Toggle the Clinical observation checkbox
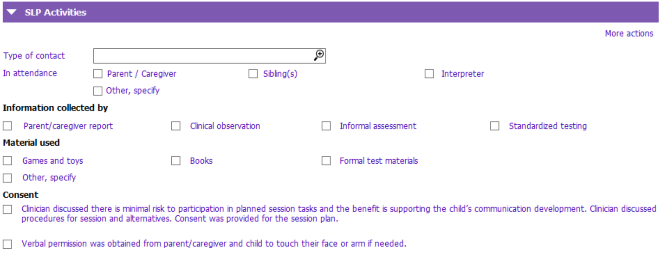Screen dimensions: 661x258 pos(176,126)
